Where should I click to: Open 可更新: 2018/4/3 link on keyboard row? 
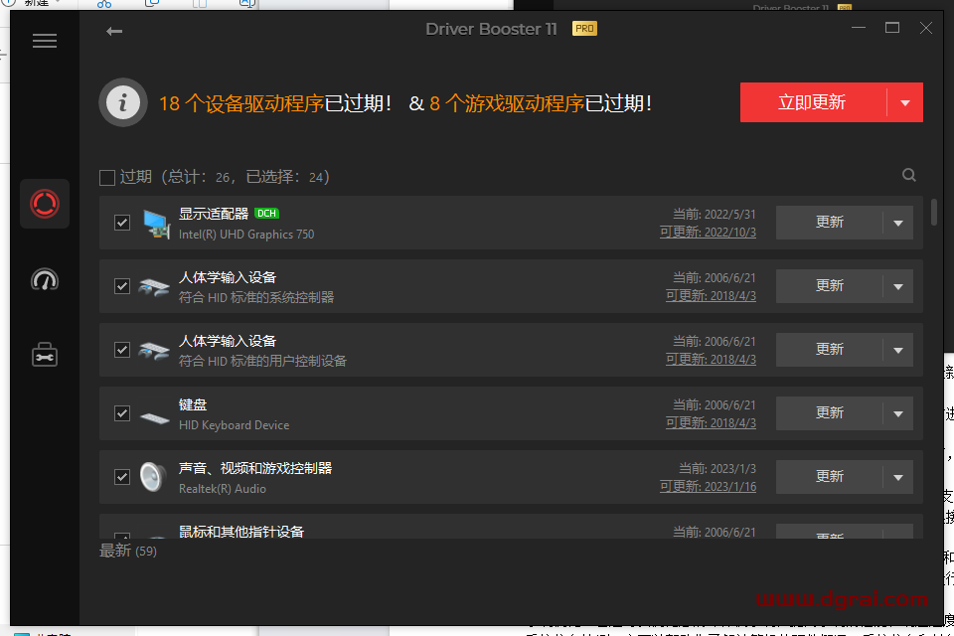(x=711, y=423)
